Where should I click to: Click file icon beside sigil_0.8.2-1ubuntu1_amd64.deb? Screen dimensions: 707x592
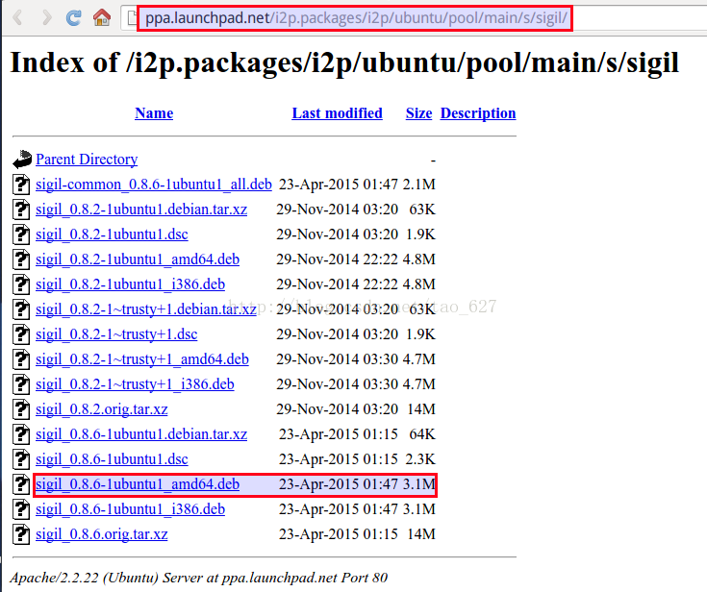[21, 259]
